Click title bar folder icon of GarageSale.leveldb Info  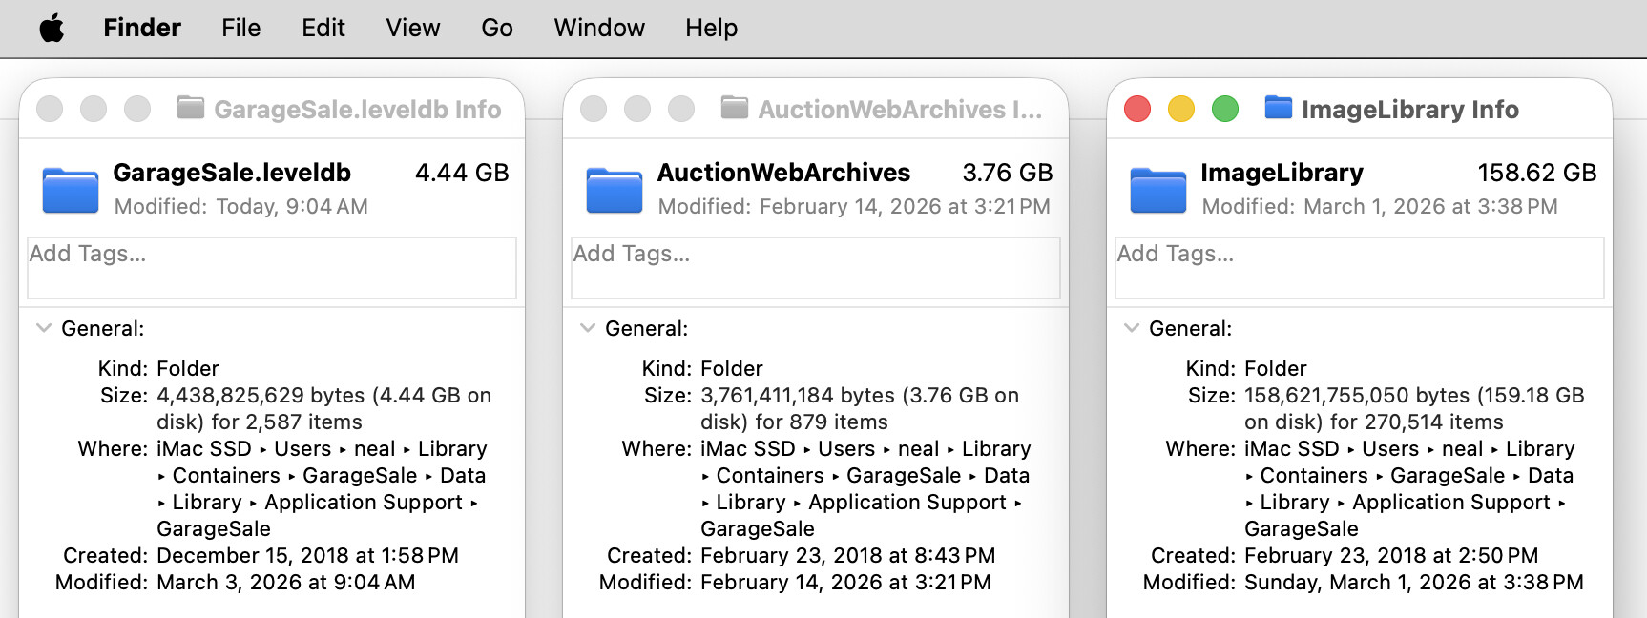coord(191,108)
